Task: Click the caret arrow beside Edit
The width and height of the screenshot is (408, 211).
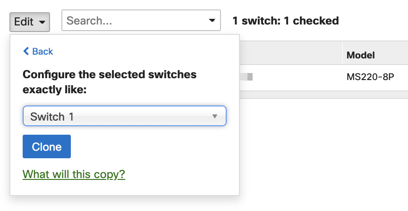Action: (x=42, y=22)
